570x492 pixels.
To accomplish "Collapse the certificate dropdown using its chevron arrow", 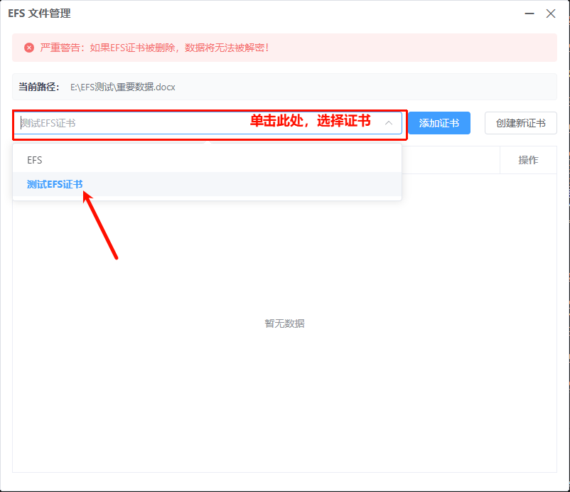I will (x=389, y=123).
